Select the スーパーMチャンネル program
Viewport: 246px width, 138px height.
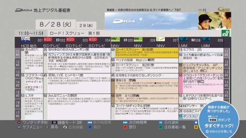[x=145, y=112]
